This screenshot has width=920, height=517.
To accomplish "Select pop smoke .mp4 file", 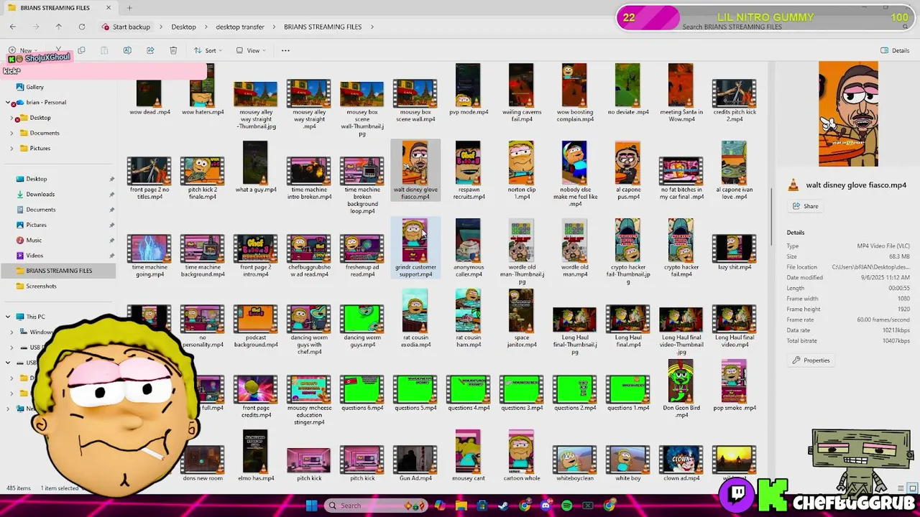I will click(x=734, y=386).
